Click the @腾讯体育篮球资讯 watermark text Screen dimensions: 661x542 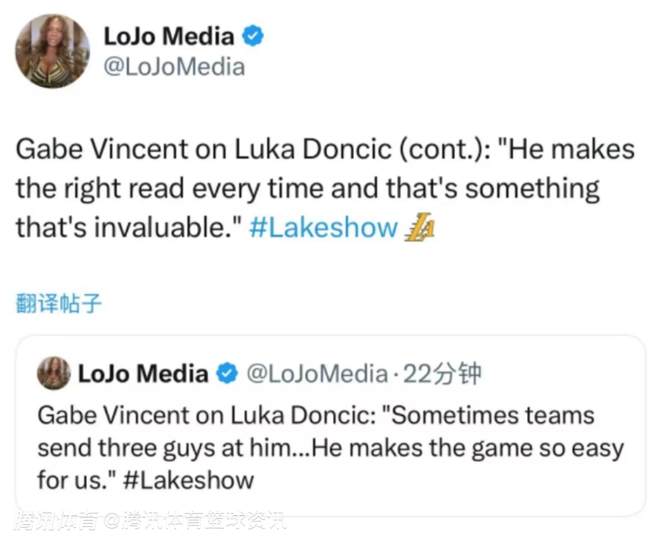click(195, 521)
